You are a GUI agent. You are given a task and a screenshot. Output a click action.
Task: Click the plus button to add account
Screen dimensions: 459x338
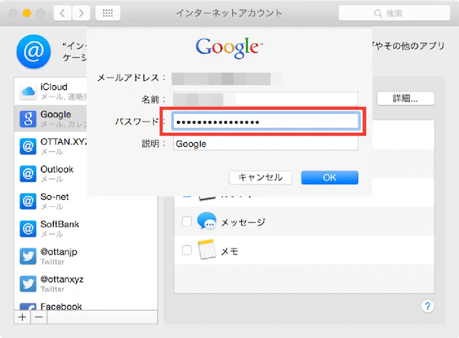[x=22, y=317]
